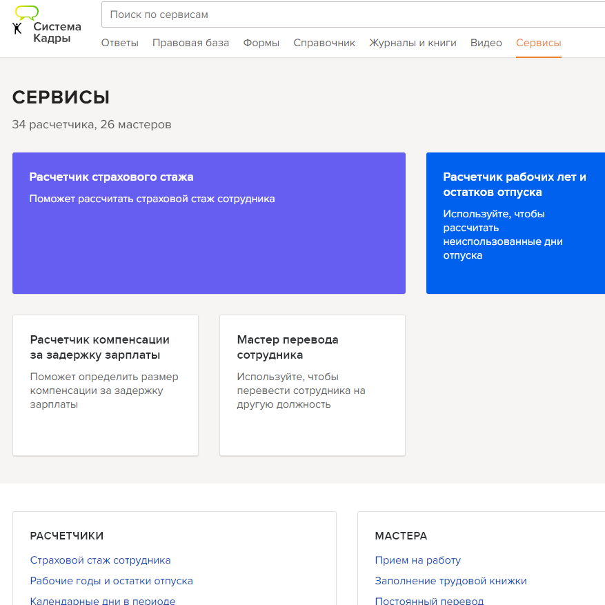Open Календарные дни в периоде link
Screen dimensions: 605x605
103,600
